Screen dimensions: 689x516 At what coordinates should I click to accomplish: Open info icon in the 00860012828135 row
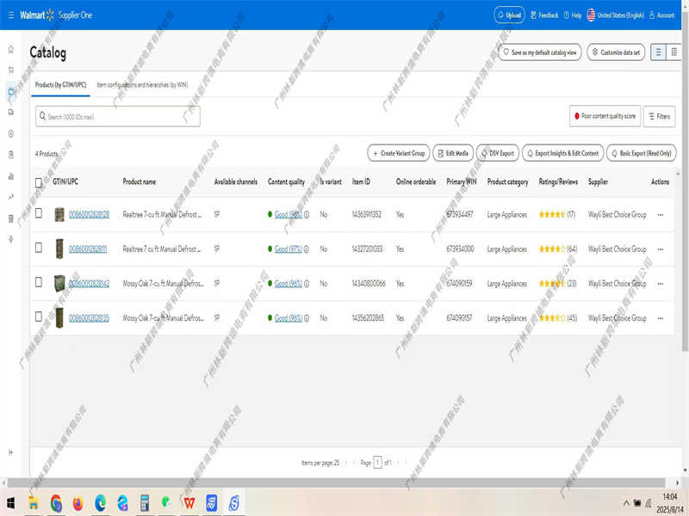click(x=307, y=318)
